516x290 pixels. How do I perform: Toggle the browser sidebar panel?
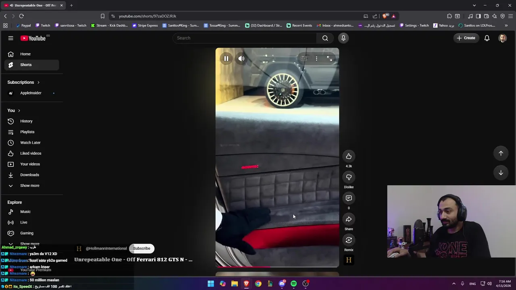(x=478, y=16)
